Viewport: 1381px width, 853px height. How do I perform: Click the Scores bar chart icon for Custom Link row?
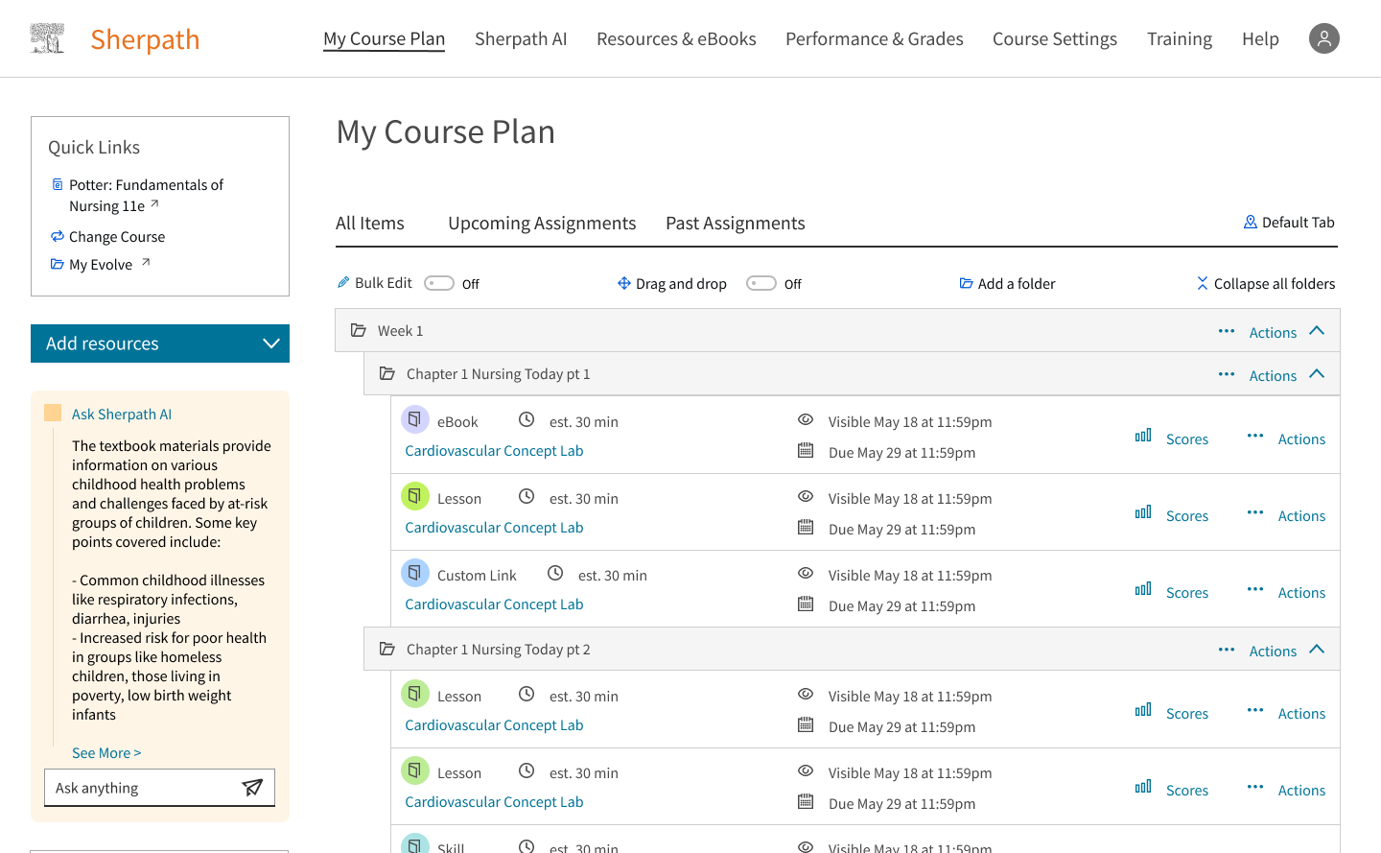coord(1143,589)
